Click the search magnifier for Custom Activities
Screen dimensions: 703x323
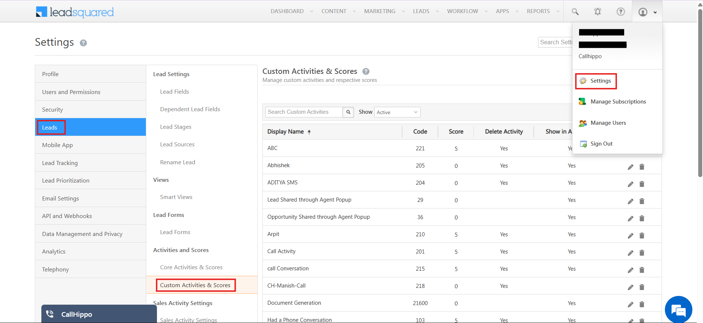click(348, 112)
